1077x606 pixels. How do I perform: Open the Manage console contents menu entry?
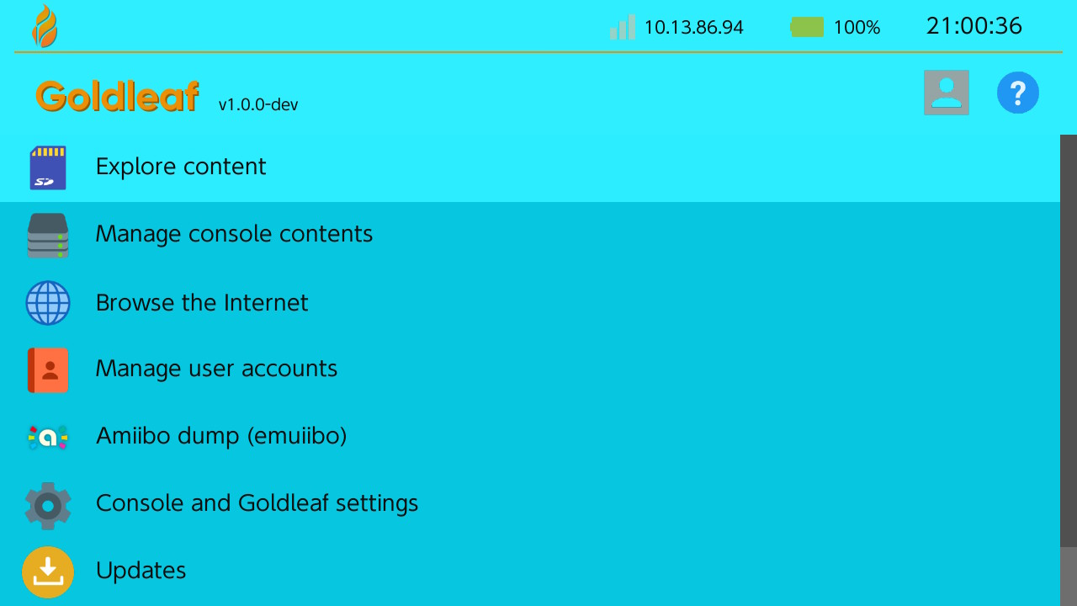pyautogui.click(x=234, y=234)
